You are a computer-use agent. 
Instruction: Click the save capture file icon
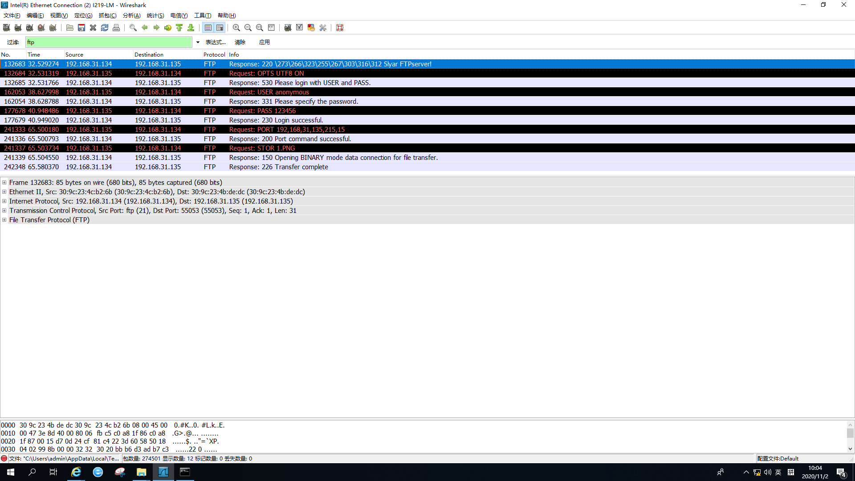[81, 28]
